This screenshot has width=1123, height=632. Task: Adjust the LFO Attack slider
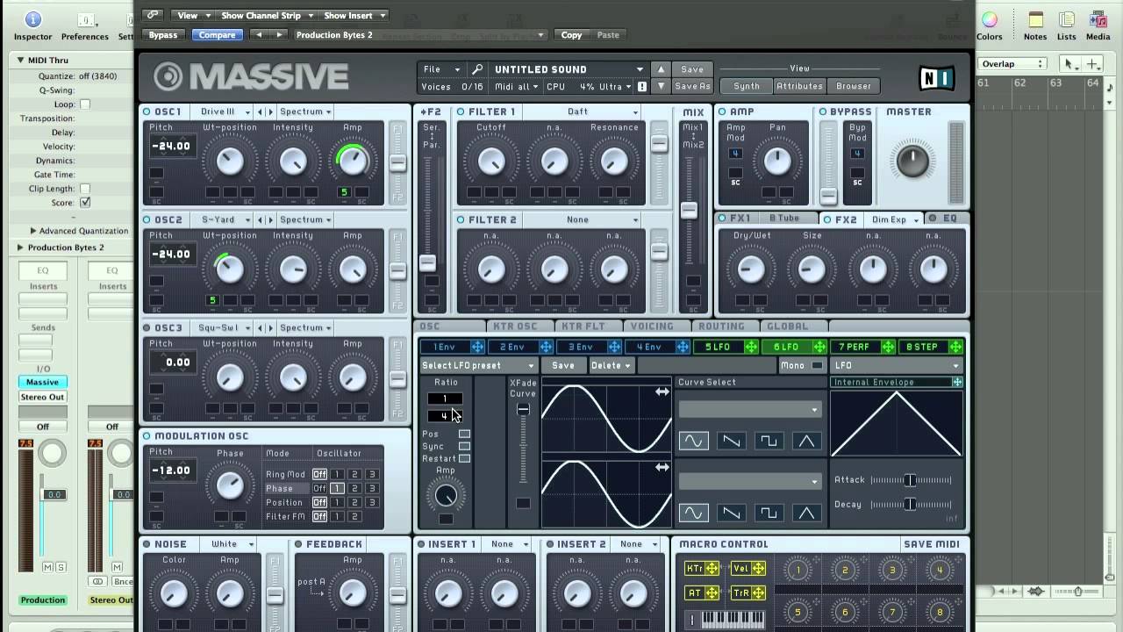pos(911,480)
